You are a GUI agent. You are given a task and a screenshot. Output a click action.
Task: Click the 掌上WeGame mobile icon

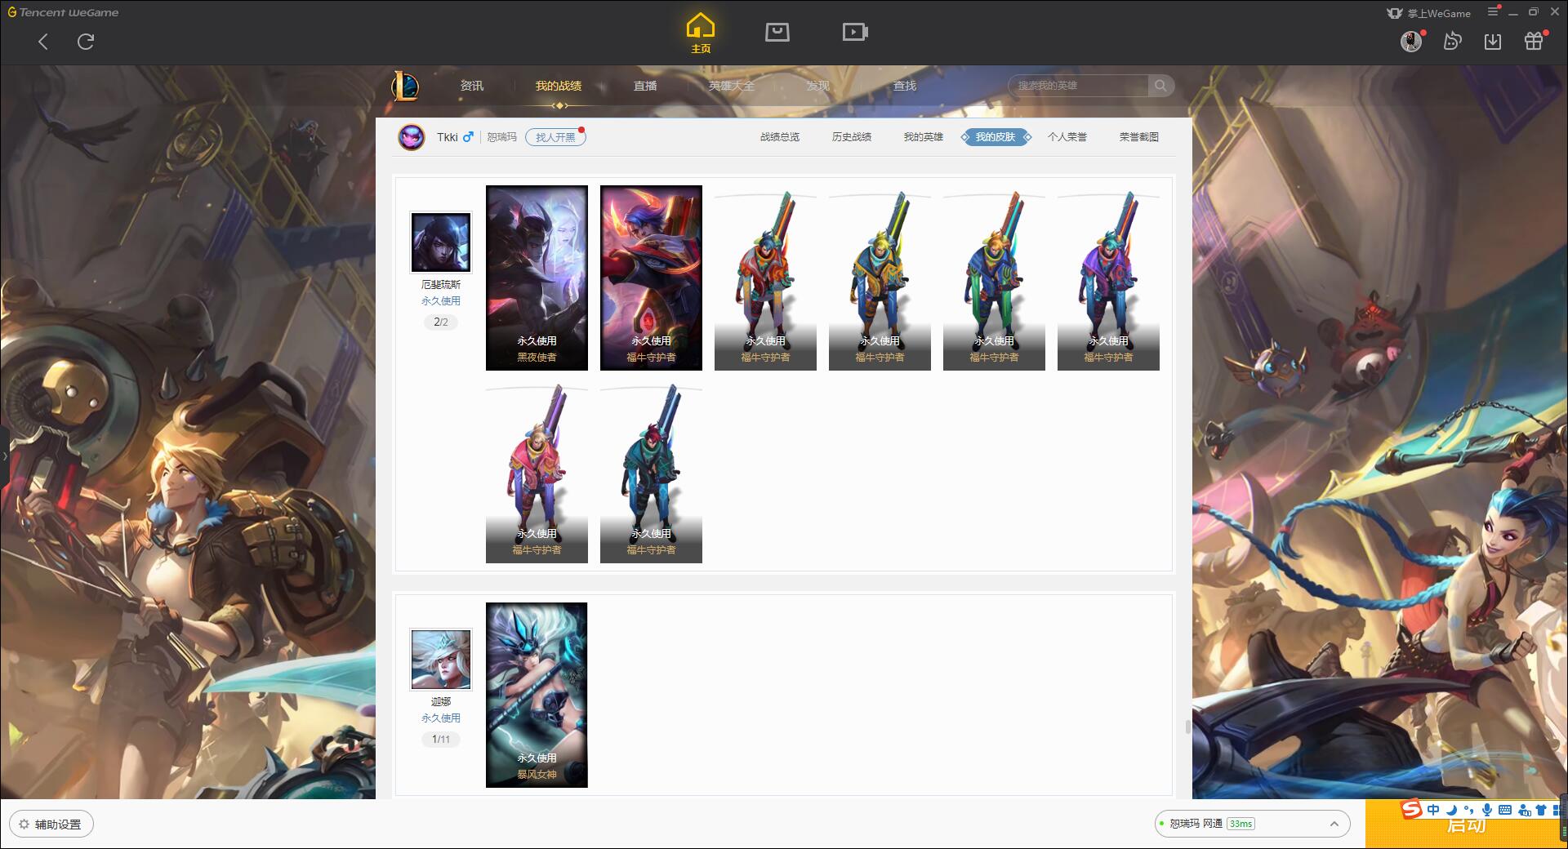point(1395,13)
